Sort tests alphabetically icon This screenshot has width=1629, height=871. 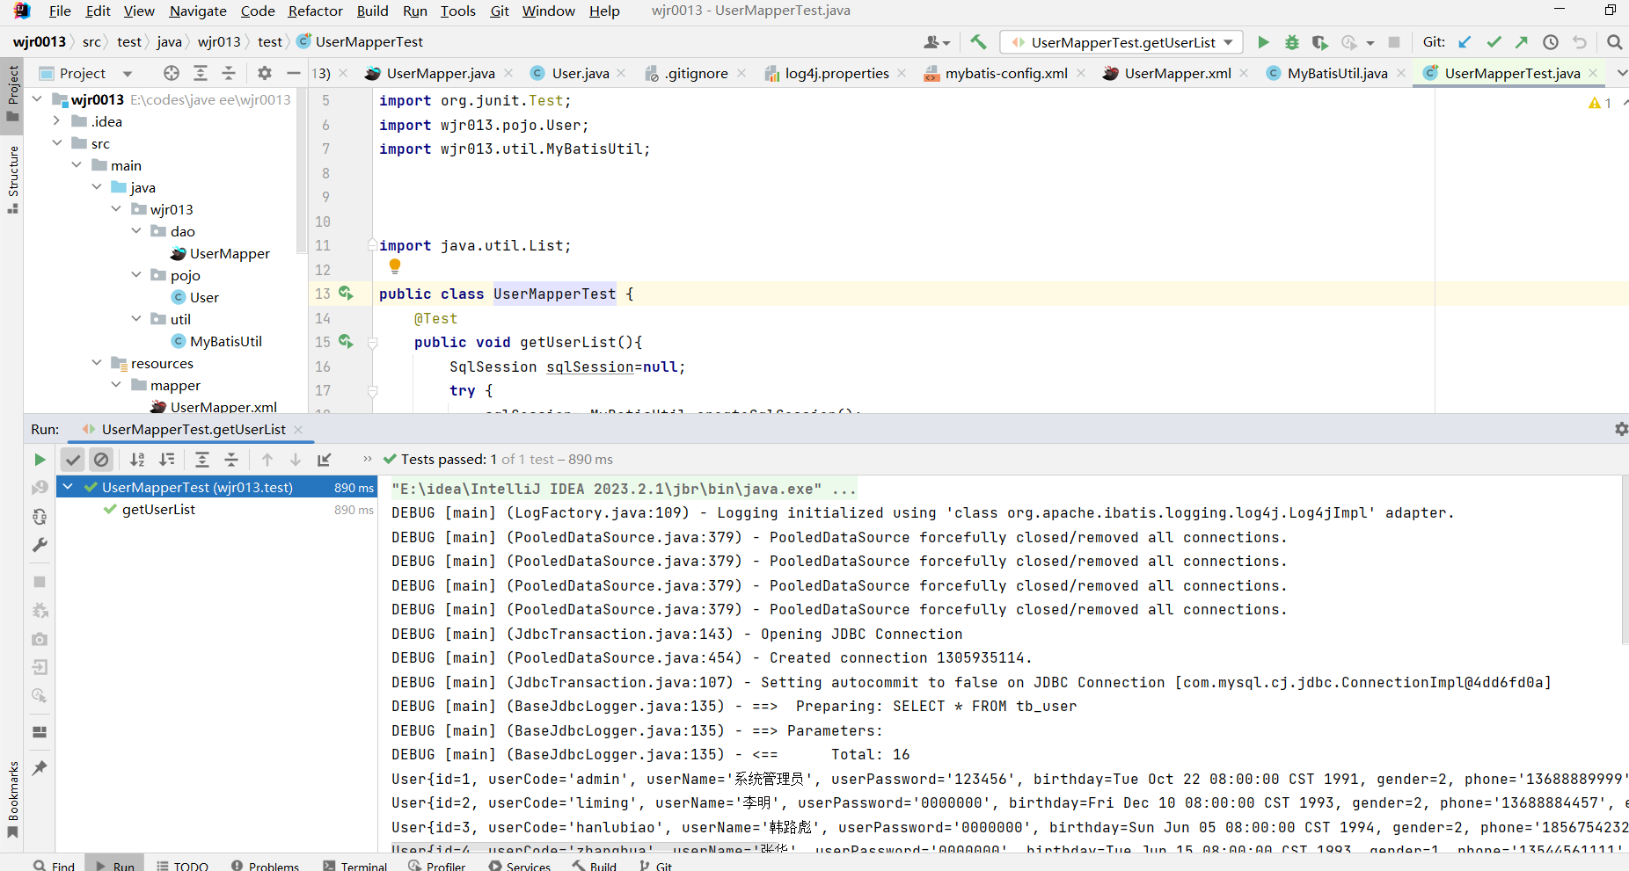[x=137, y=460]
